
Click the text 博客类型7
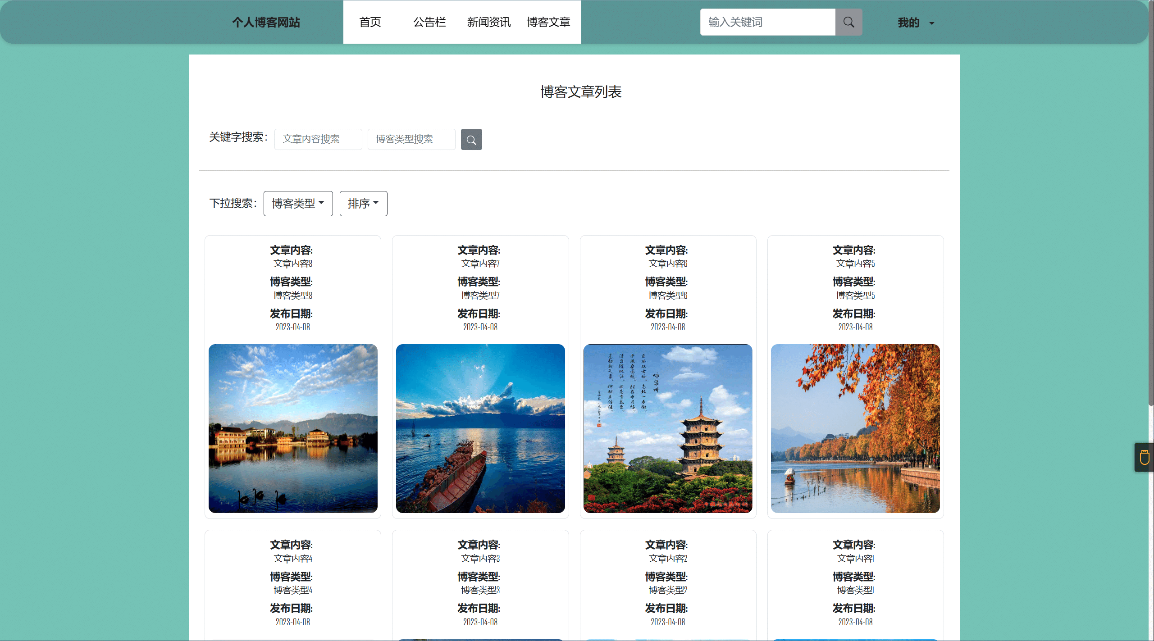(480, 295)
